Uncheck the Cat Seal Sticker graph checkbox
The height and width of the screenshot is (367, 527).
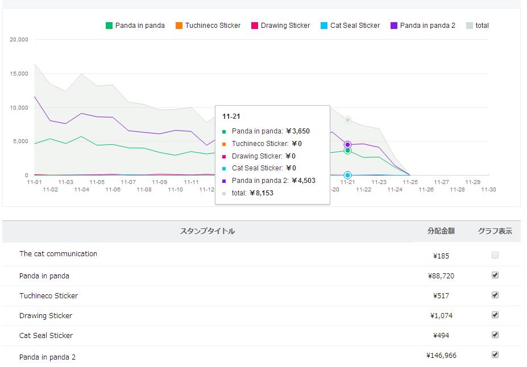tap(495, 335)
